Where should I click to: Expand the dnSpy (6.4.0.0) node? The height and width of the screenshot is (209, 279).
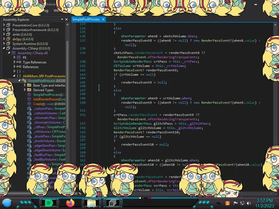(x=4, y=39)
